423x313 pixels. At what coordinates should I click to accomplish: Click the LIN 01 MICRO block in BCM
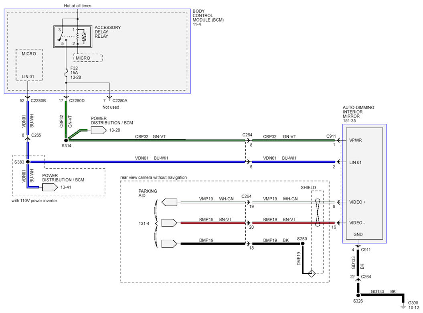click(x=29, y=65)
